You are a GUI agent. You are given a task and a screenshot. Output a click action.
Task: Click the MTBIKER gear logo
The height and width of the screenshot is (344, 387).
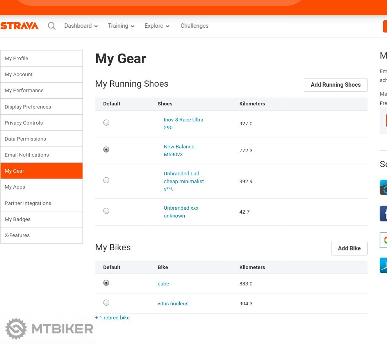point(16,328)
